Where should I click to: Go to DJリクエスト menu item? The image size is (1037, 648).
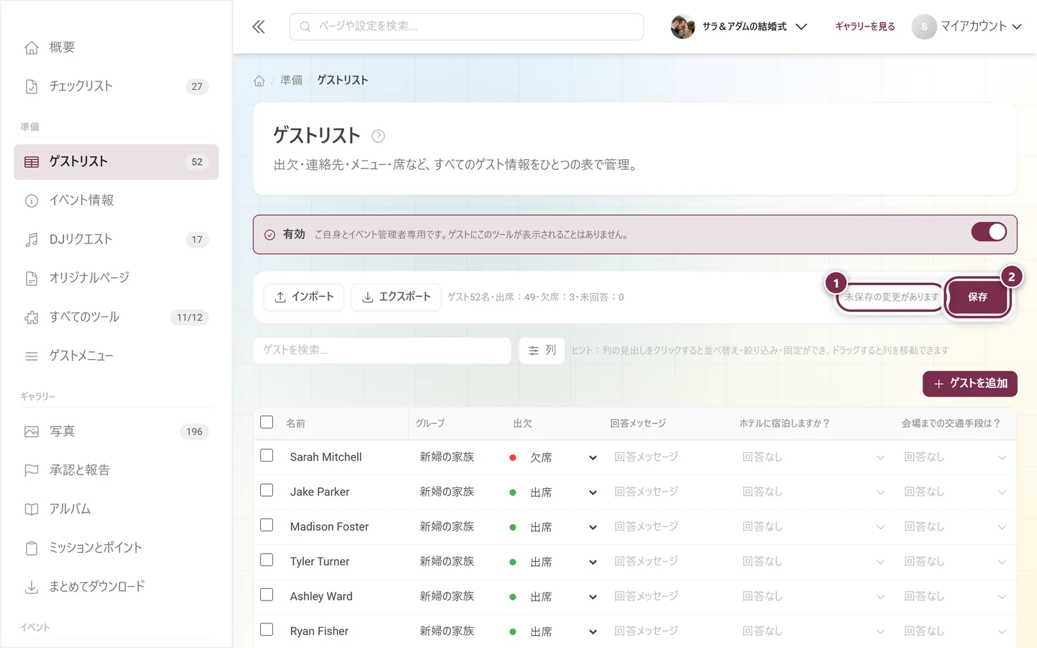pyautogui.click(x=116, y=240)
